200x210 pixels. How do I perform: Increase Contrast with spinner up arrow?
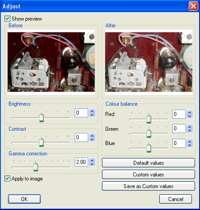coord(92,136)
